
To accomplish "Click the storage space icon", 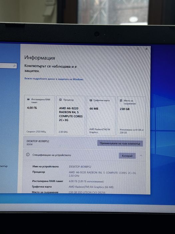I will (x=121, y=101).
